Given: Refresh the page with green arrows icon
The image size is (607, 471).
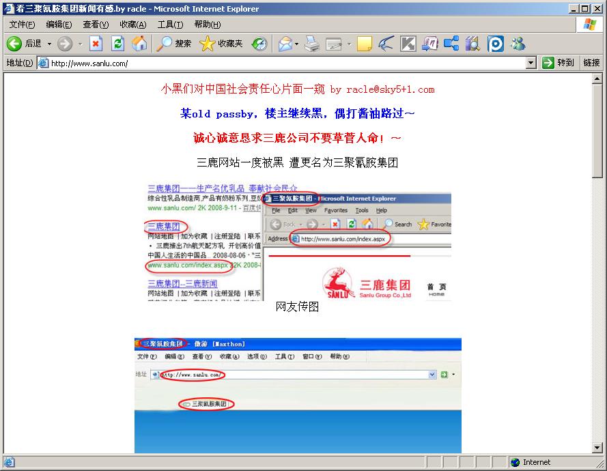Looking at the screenshot, I should click(117, 44).
